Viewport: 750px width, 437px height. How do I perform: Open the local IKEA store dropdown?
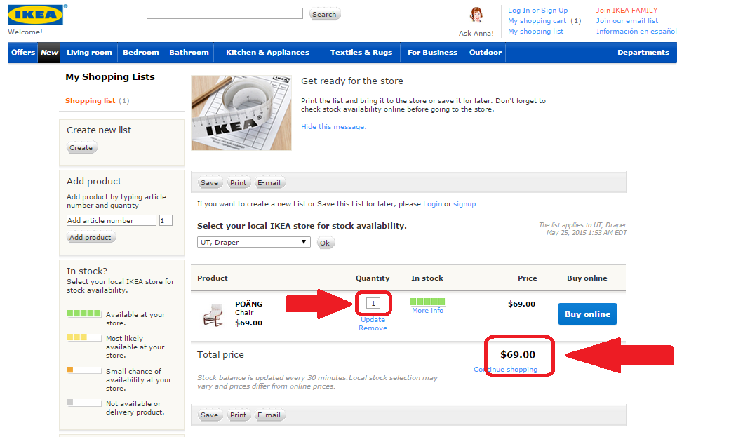(253, 241)
